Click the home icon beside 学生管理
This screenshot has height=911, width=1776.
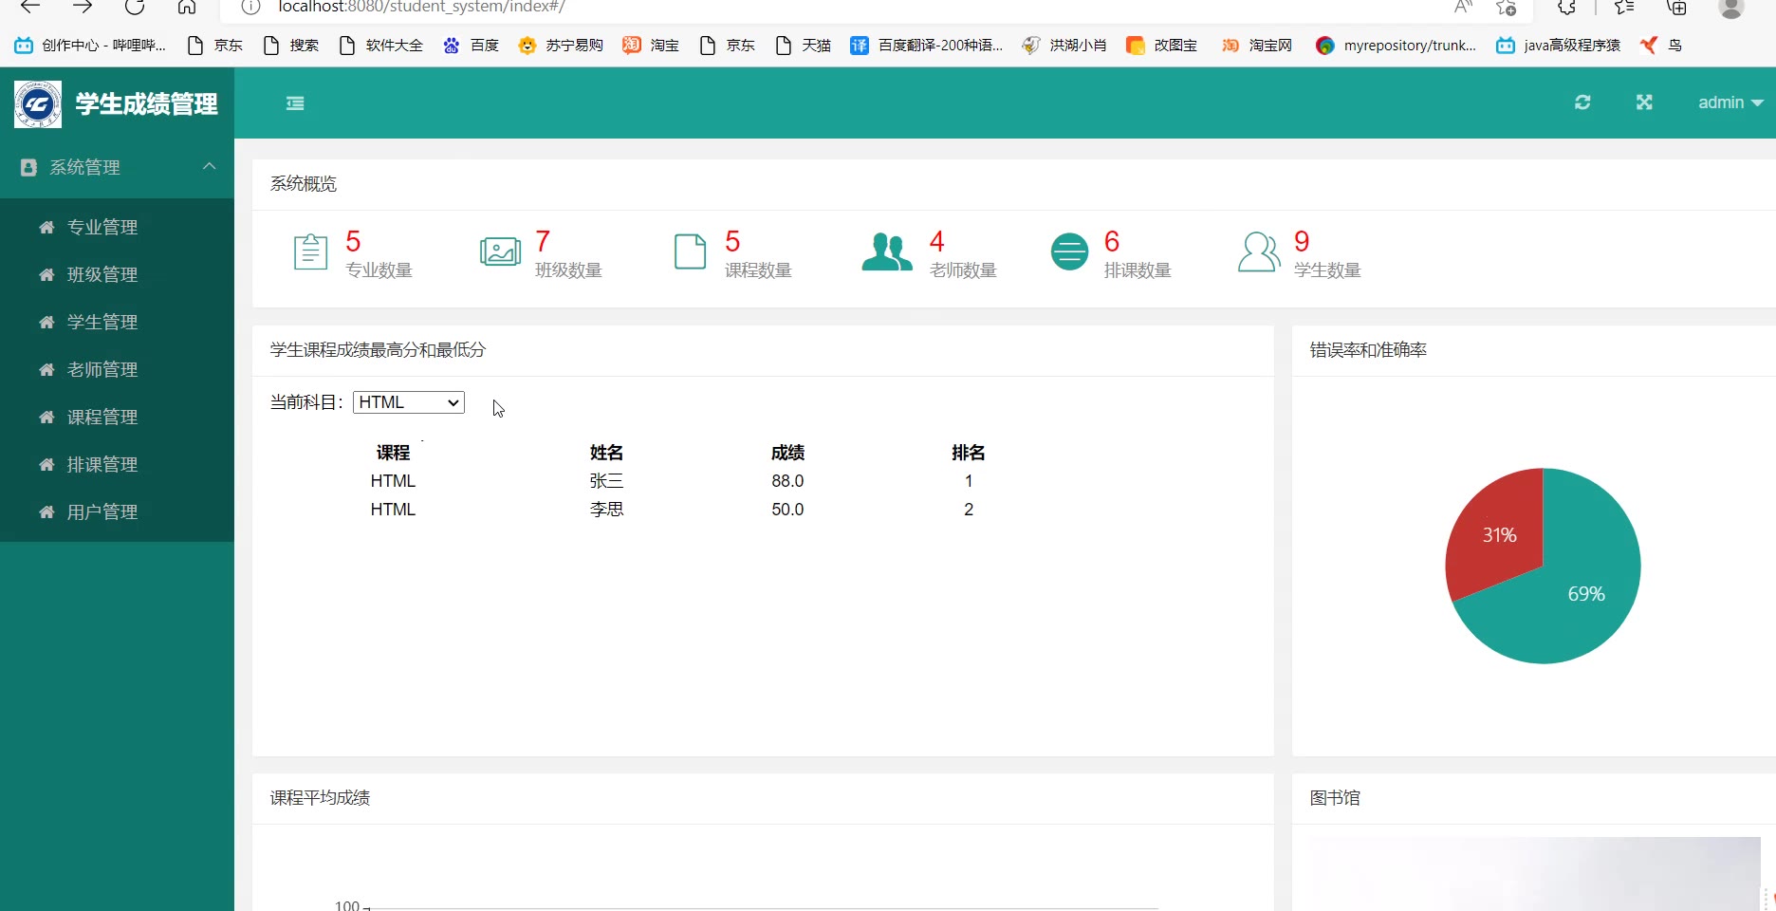(x=46, y=322)
